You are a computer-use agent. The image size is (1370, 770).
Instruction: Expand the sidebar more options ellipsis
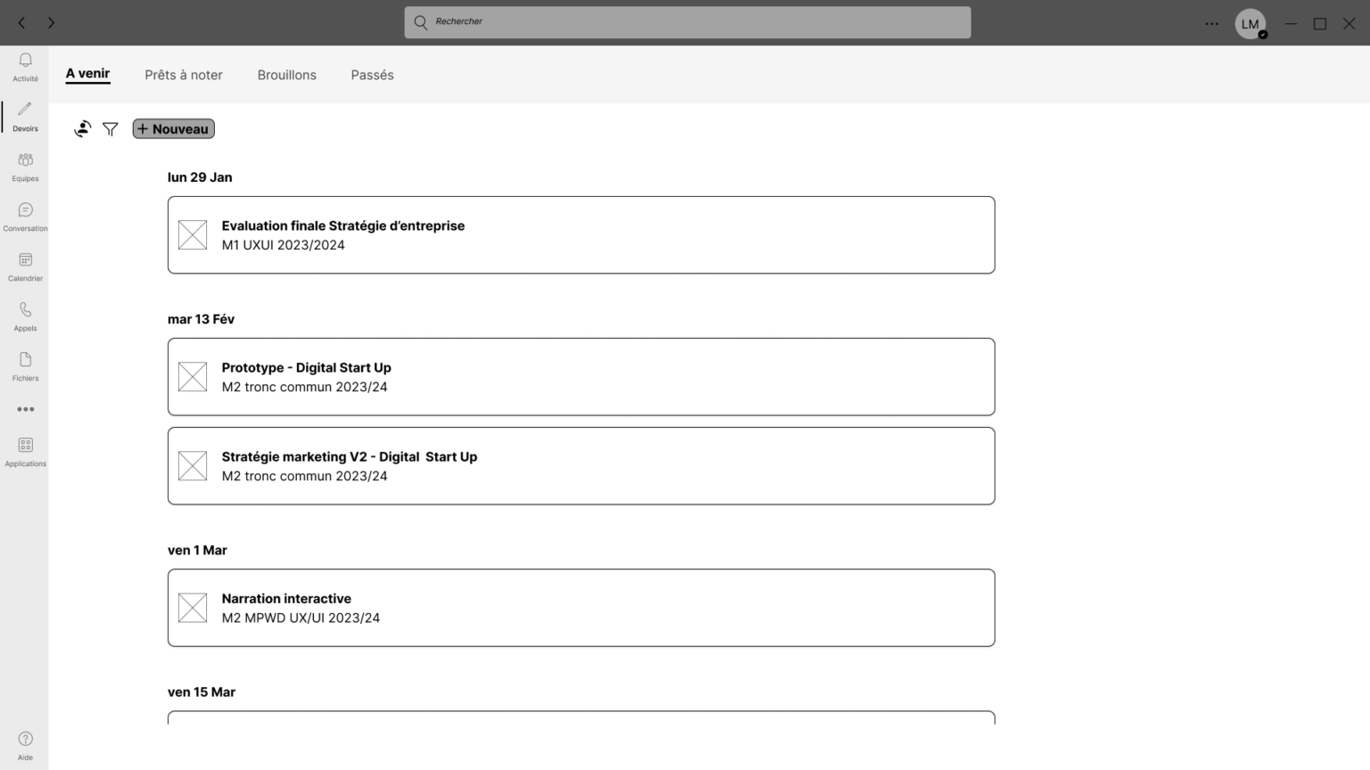[x=25, y=409]
